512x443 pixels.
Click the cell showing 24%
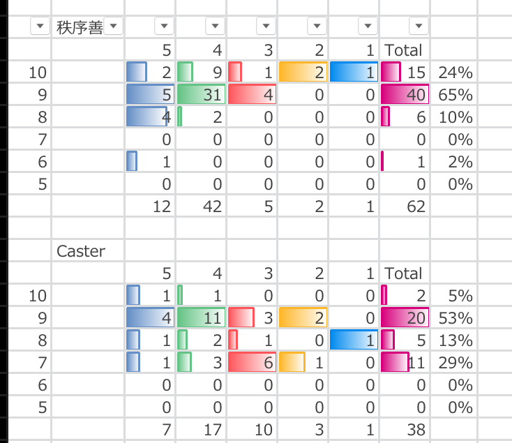(x=454, y=72)
